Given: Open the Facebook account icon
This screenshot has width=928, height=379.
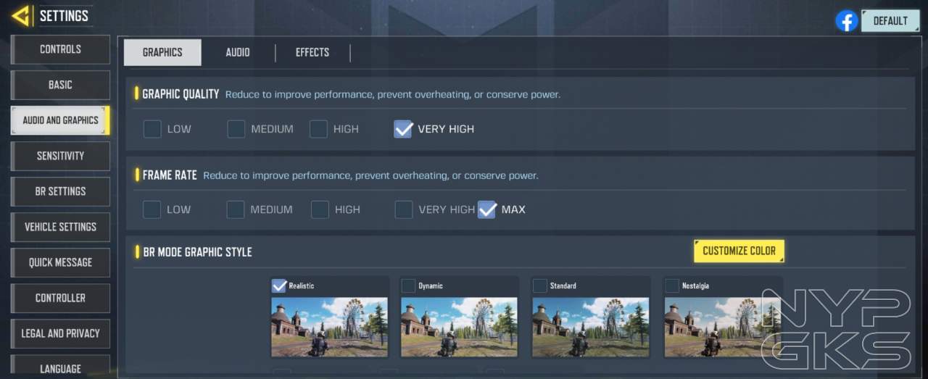Looking at the screenshot, I should click(846, 21).
